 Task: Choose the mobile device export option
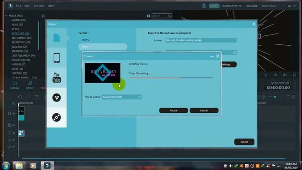(57, 58)
